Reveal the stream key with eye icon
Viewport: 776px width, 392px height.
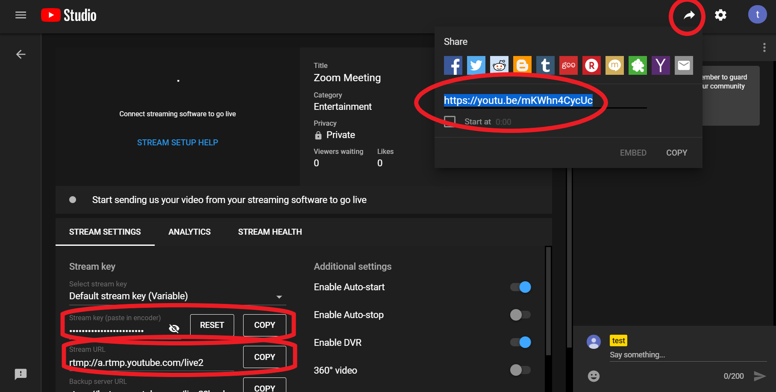(174, 328)
